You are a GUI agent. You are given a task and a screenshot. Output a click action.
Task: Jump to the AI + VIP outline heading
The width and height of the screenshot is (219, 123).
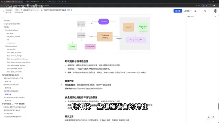point(13,104)
